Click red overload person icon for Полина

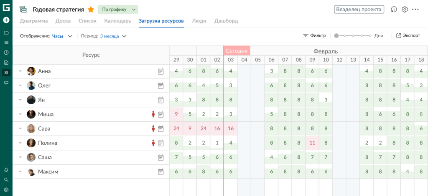tap(153, 143)
